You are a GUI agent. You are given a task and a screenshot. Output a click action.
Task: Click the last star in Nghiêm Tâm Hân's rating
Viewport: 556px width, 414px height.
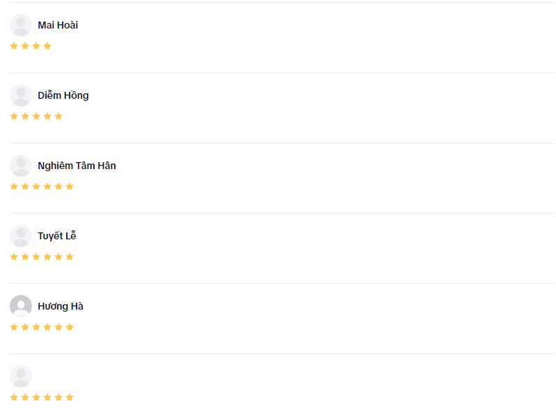tap(70, 186)
